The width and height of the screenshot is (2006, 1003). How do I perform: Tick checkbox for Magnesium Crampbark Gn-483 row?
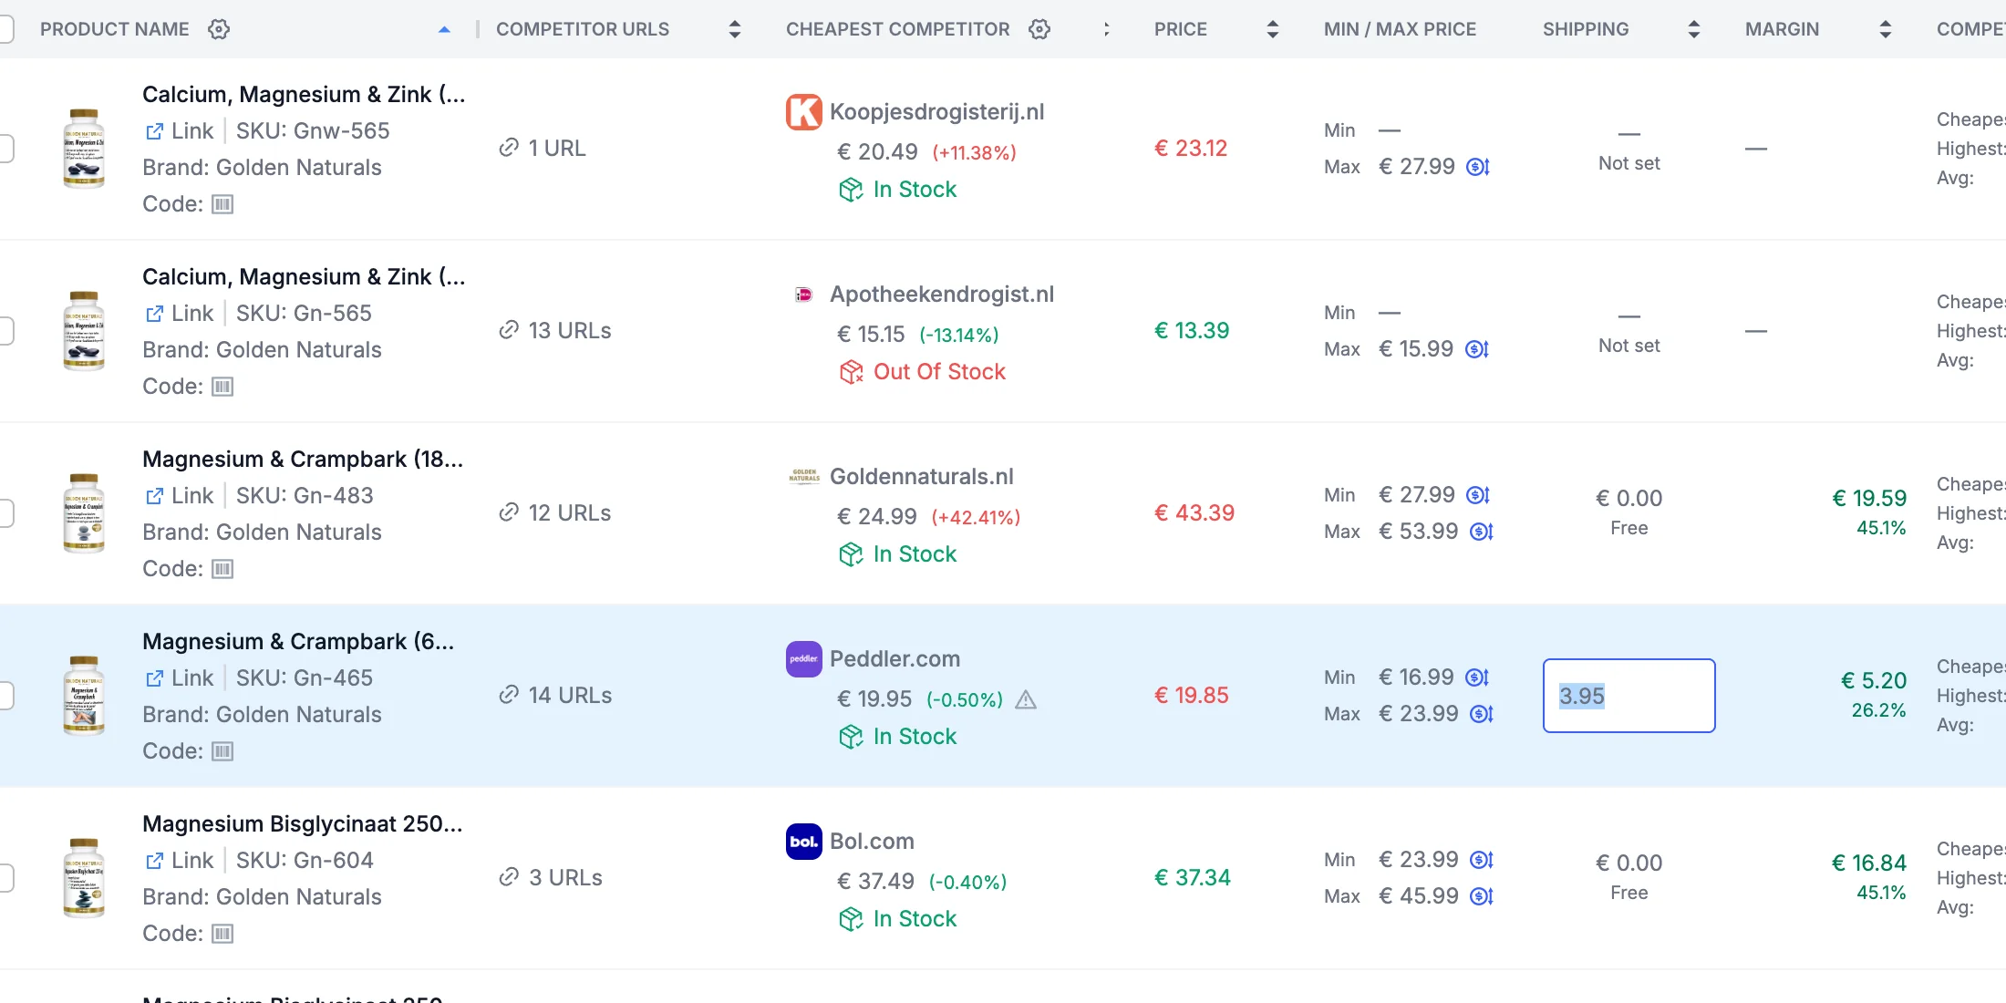[x=4, y=513]
